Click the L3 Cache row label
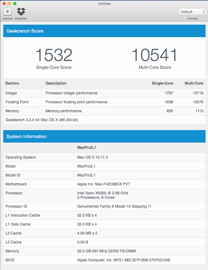 click(x=14, y=242)
